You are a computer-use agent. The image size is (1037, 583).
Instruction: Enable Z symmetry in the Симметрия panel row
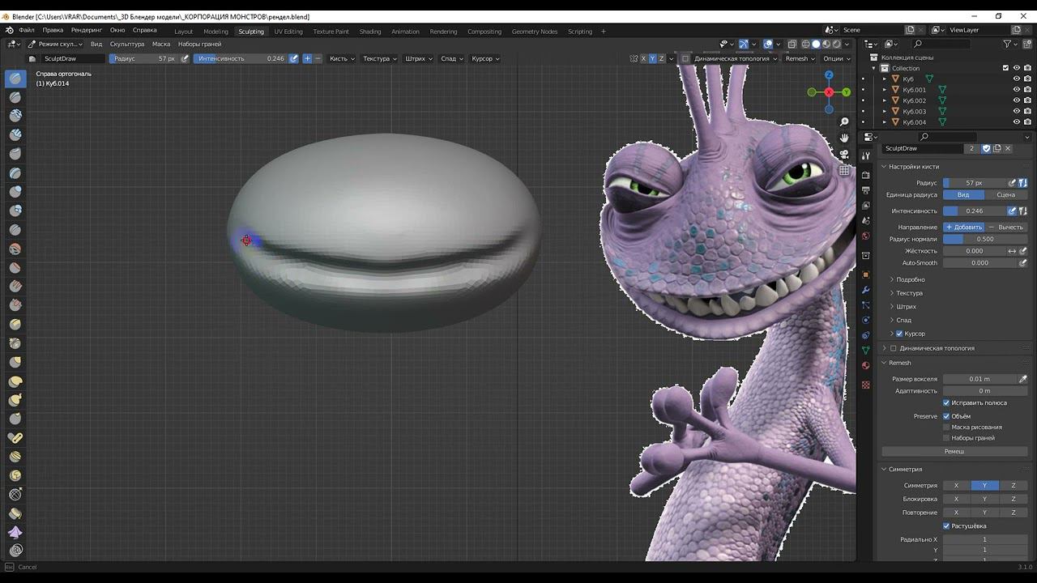(1013, 485)
